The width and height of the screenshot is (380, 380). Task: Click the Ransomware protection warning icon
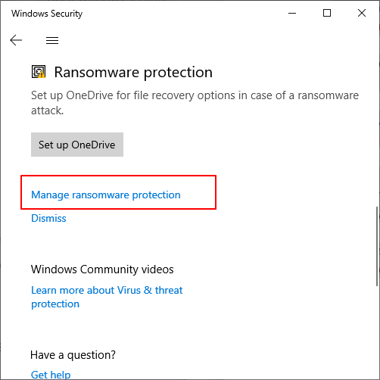point(39,72)
